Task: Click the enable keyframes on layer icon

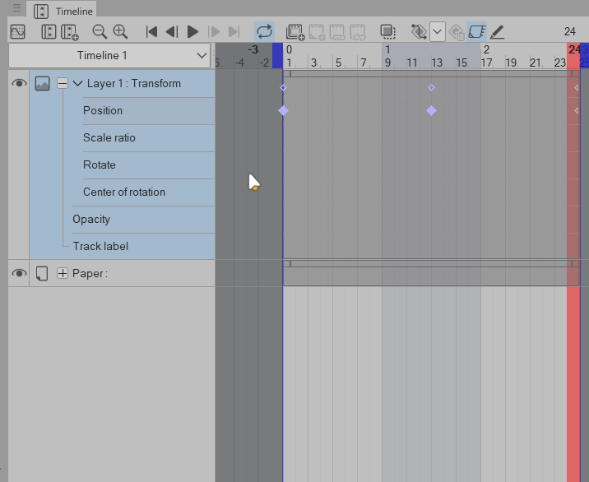Action: [x=477, y=32]
